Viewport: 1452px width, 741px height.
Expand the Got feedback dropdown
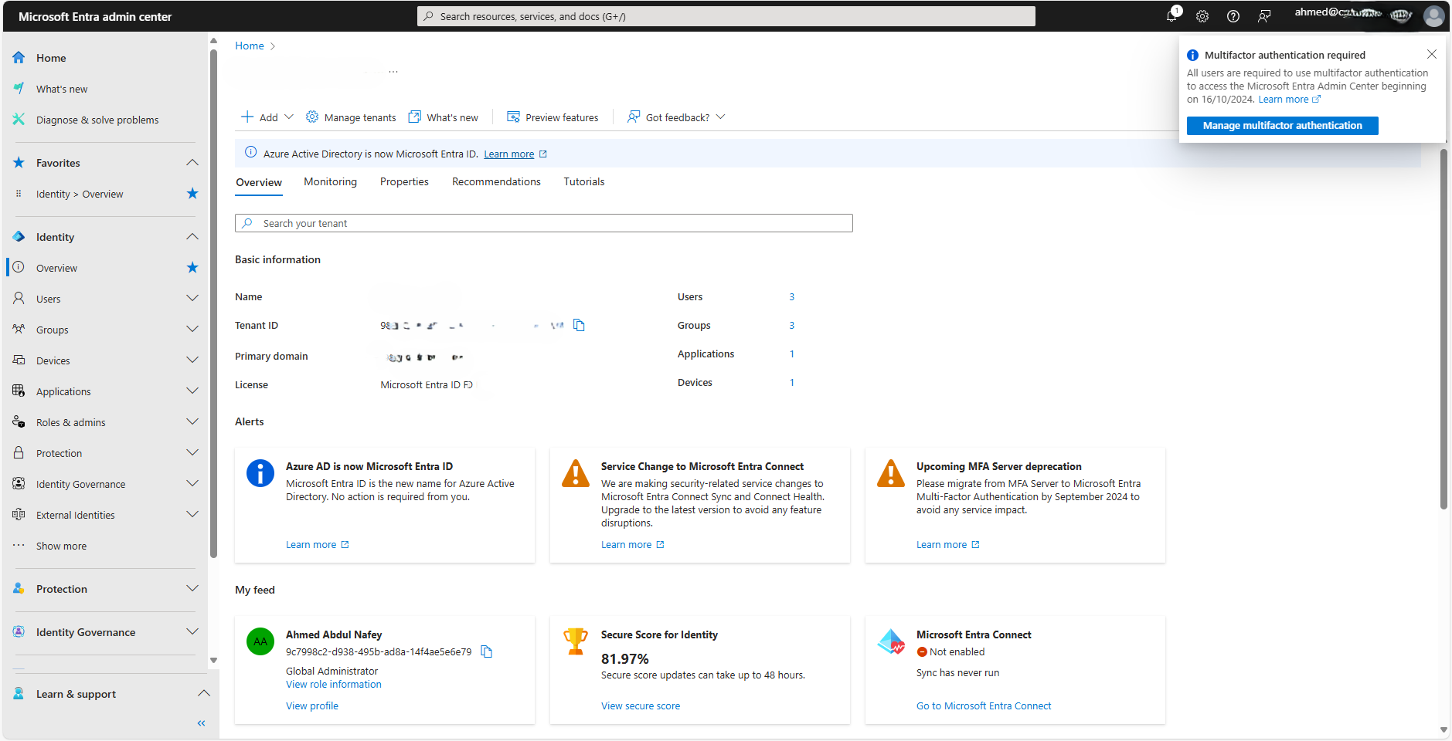click(x=720, y=117)
